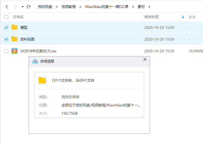The width and height of the screenshot is (203, 144).
Task: Click the 模型 folder icon
Action: (14, 27)
